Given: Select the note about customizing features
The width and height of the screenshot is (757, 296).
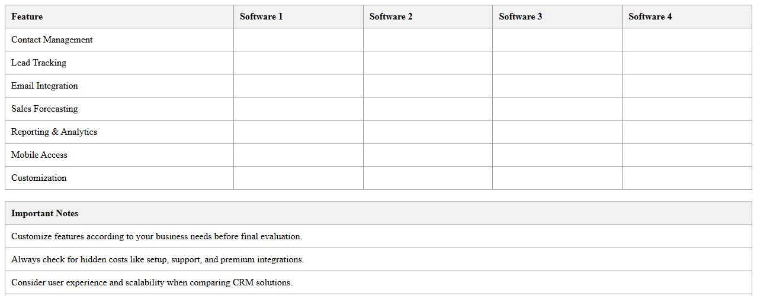Looking at the screenshot, I should click(156, 236).
